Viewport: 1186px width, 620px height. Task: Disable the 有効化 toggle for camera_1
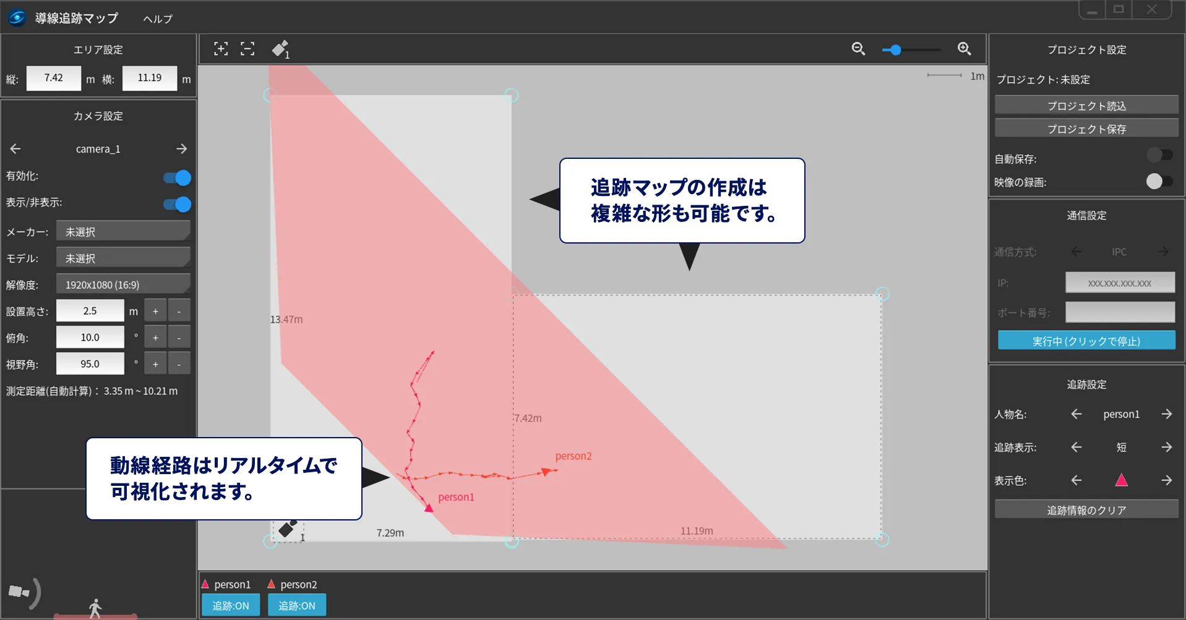point(176,178)
